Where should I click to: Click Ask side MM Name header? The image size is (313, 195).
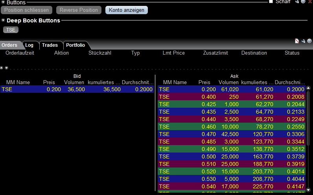click(x=175, y=83)
